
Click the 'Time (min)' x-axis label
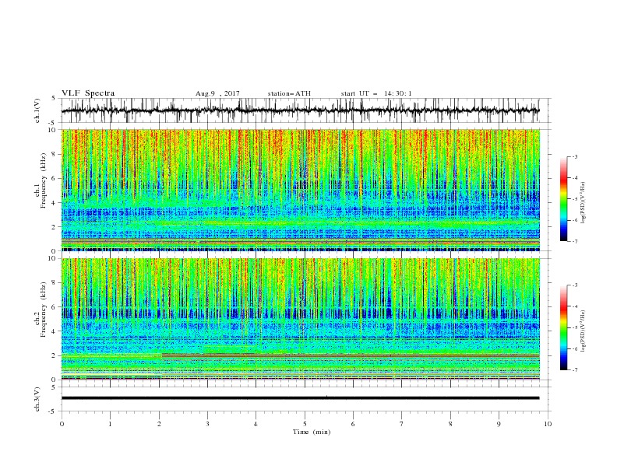tap(312, 432)
